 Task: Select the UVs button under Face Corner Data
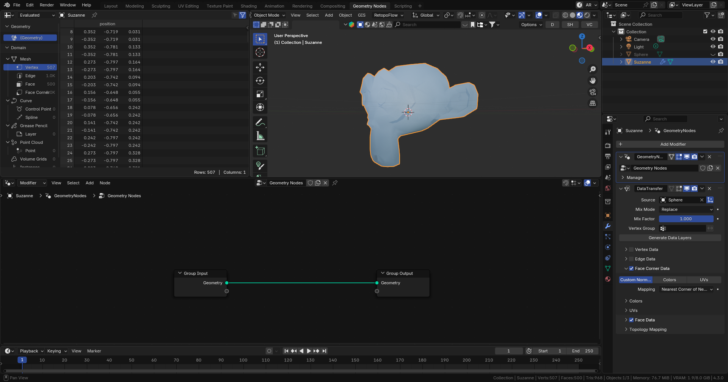[704, 280]
